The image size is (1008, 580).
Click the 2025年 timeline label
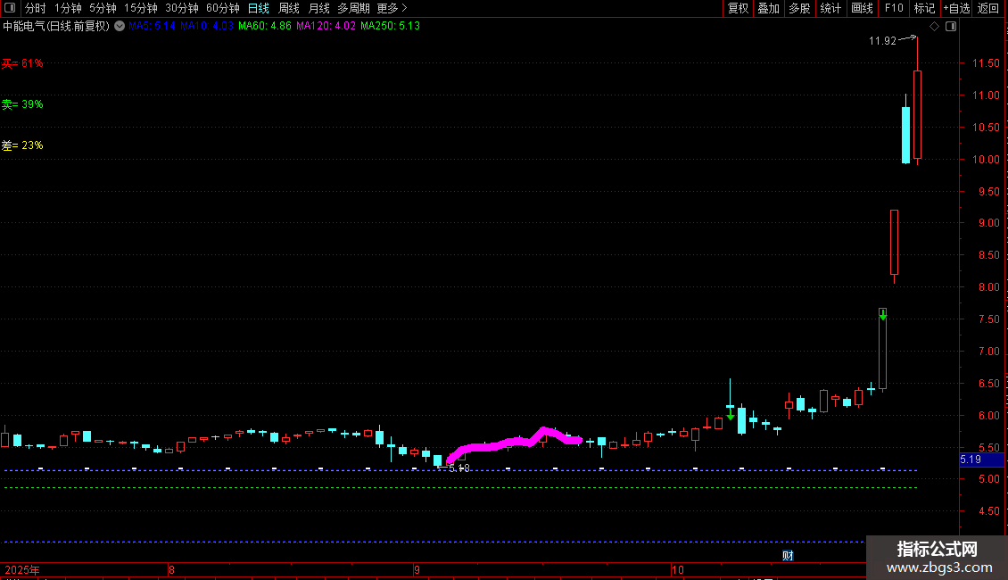point(22,569)
